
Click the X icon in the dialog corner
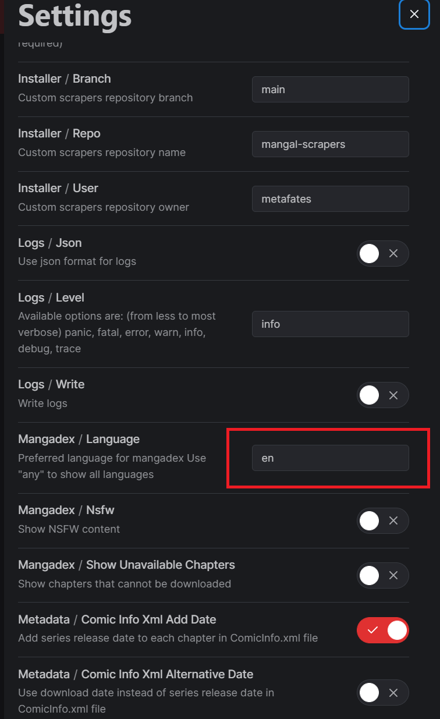coord(414,15)
